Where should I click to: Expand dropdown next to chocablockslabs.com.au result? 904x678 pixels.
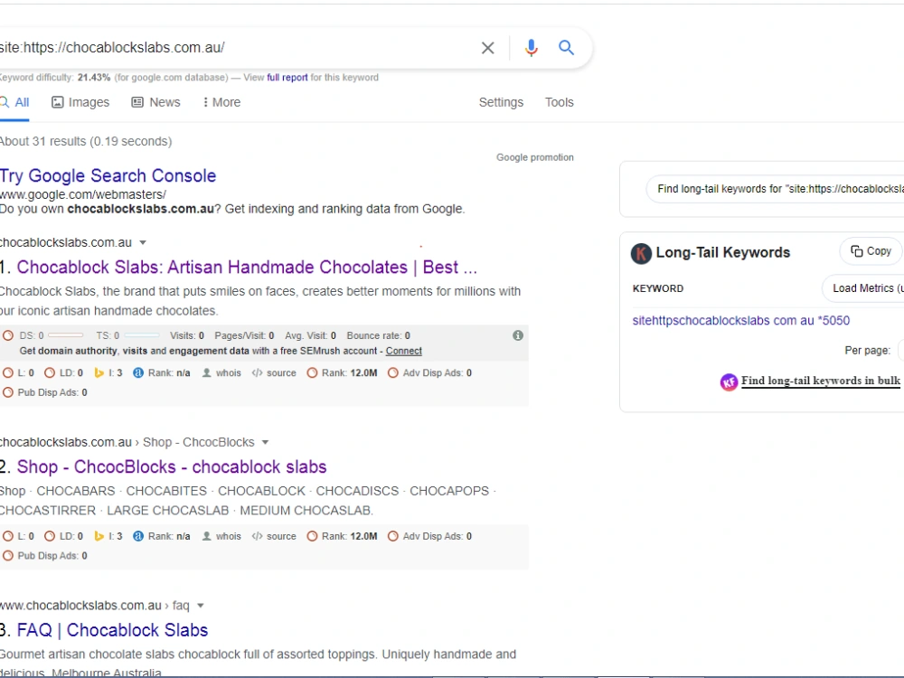[x=143, y=242]
